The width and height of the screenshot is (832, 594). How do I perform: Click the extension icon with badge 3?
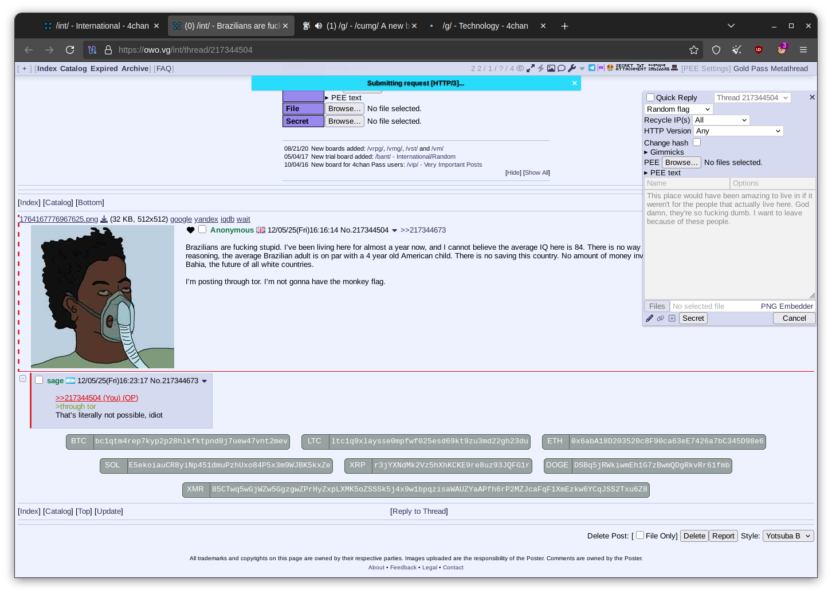tap(782, 49)
